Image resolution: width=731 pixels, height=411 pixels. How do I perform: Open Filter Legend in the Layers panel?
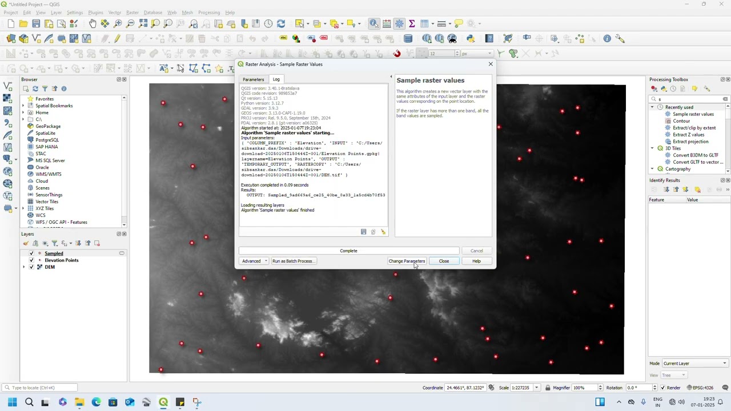coord(55,243)
